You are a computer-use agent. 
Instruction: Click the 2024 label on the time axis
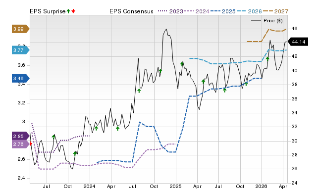pyautogui.click(x=89, y=186)
